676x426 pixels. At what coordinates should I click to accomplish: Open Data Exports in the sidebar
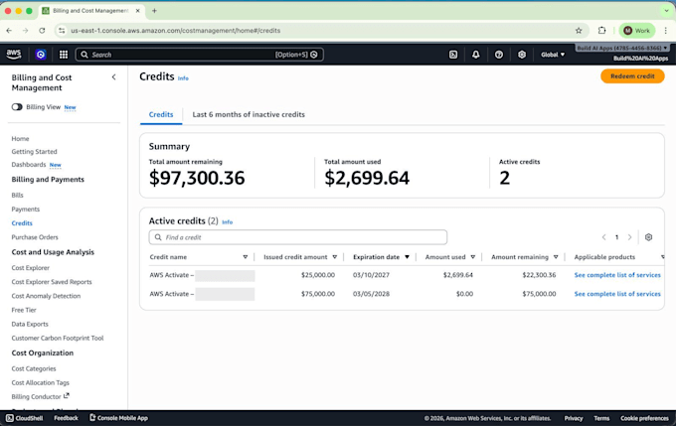30,324
